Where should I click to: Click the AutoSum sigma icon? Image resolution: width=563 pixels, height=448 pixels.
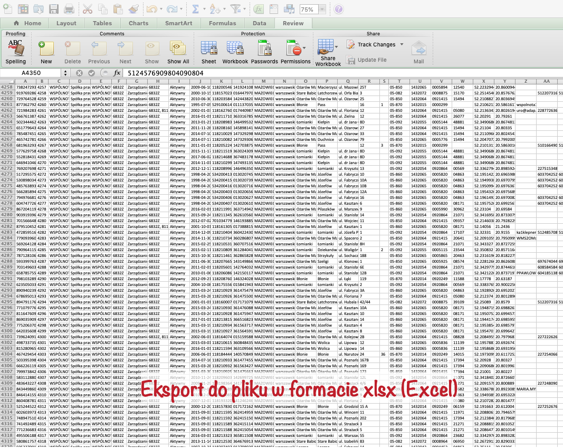pyautogui.click(x=195, y=9)
